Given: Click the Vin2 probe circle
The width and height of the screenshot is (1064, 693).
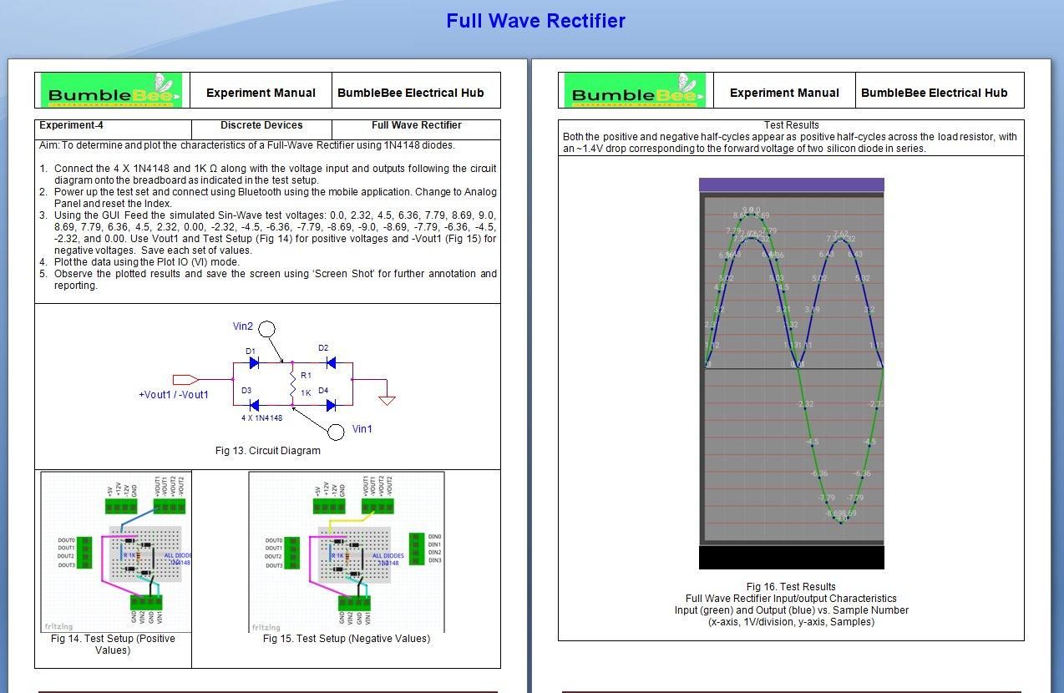Looking at the screenshot, I should pos(266,329).
